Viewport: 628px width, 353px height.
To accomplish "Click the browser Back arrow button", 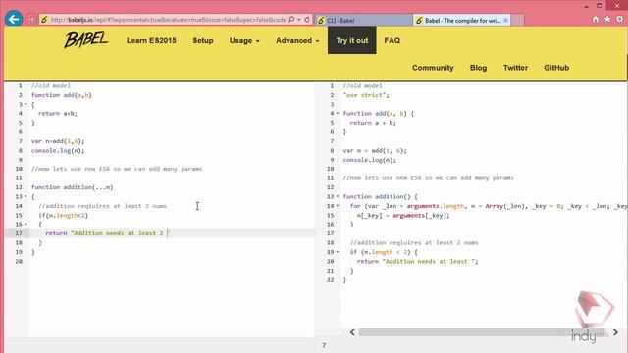I will point(13,19).
